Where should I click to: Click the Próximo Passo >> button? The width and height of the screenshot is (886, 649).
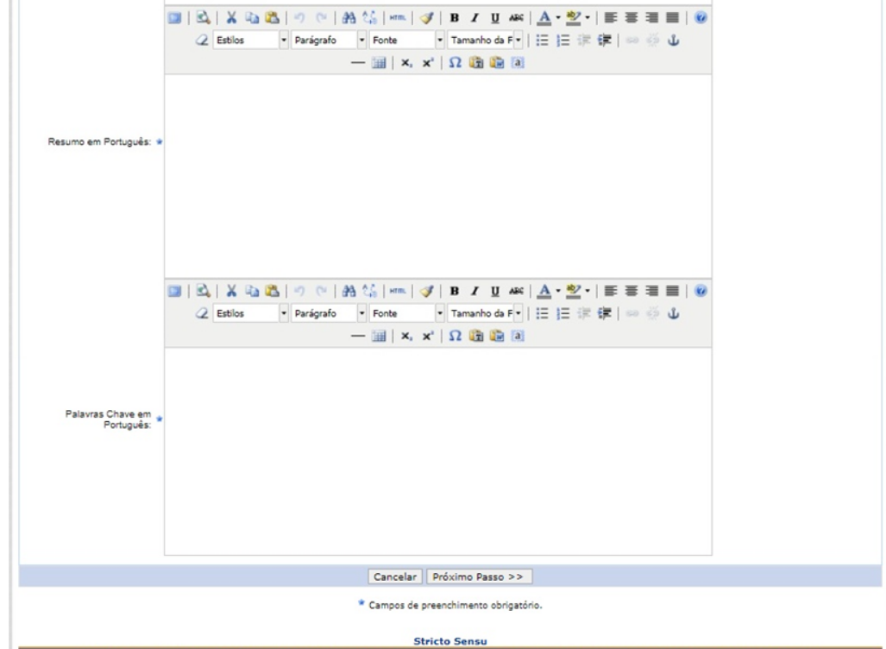(x=479, y=576)
